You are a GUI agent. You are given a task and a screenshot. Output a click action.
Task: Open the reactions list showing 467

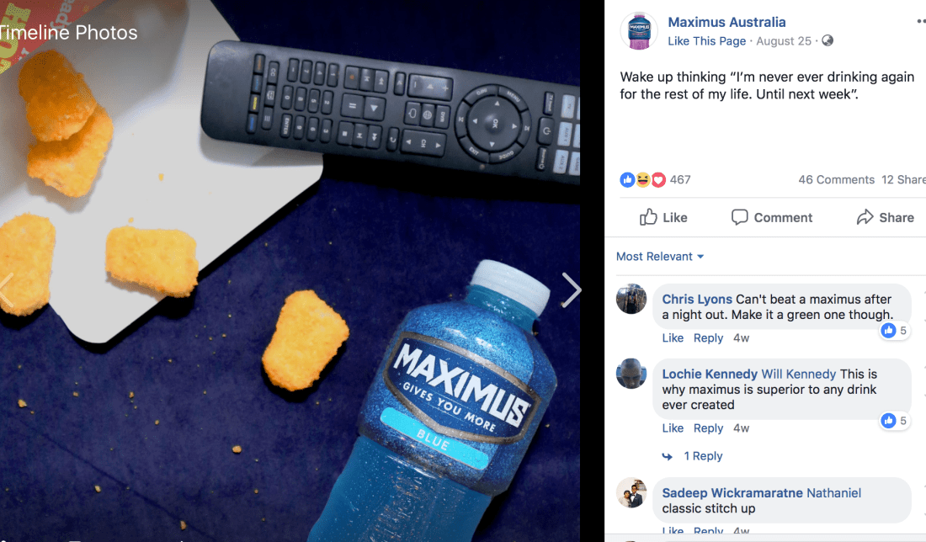click(x=655, y=179)
